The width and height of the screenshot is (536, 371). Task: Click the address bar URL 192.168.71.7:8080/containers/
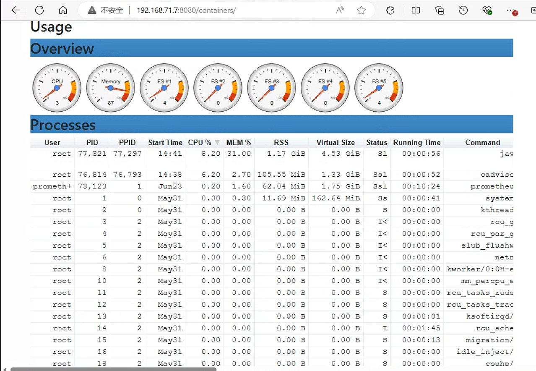(186, 10)
